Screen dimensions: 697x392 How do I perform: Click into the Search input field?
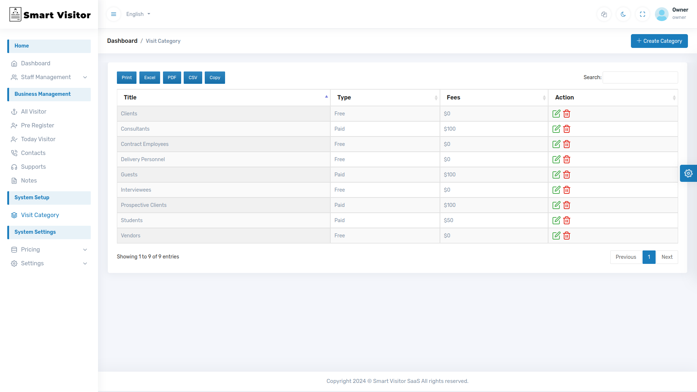click(640, 77)
